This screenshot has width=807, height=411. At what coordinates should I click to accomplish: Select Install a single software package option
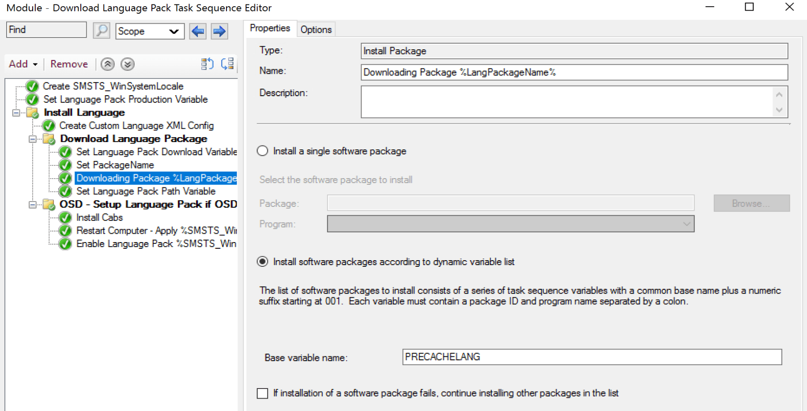coord(262,150)
